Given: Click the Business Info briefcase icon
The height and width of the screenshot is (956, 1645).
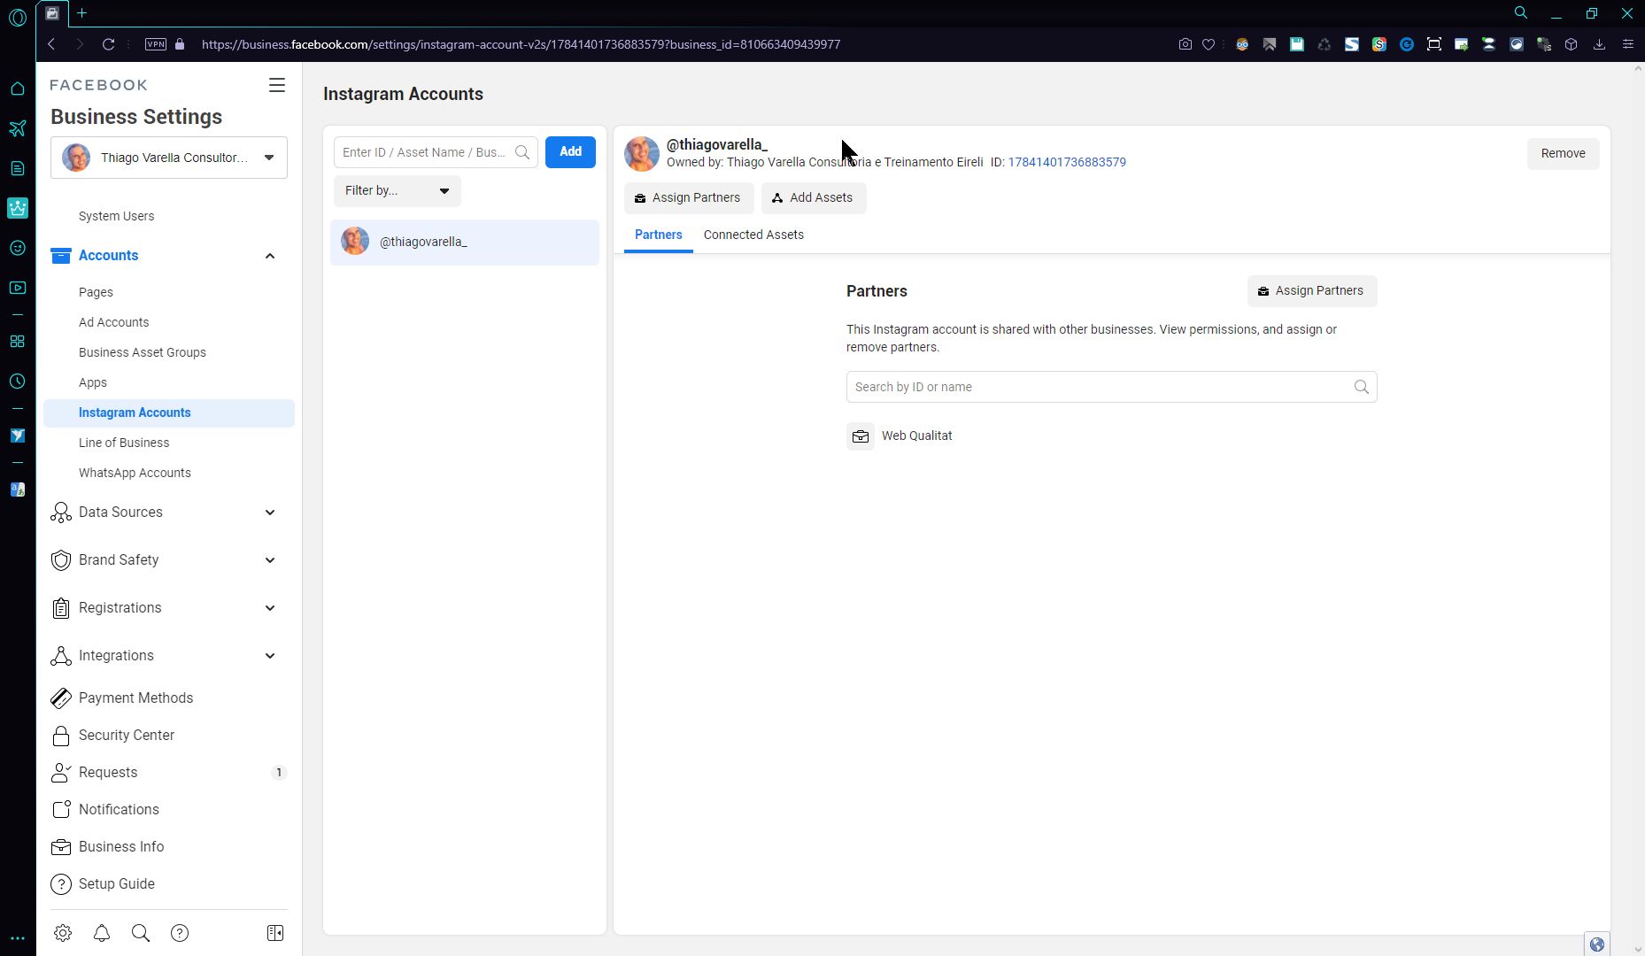Looking at the screenshot, I should (61, 847).
